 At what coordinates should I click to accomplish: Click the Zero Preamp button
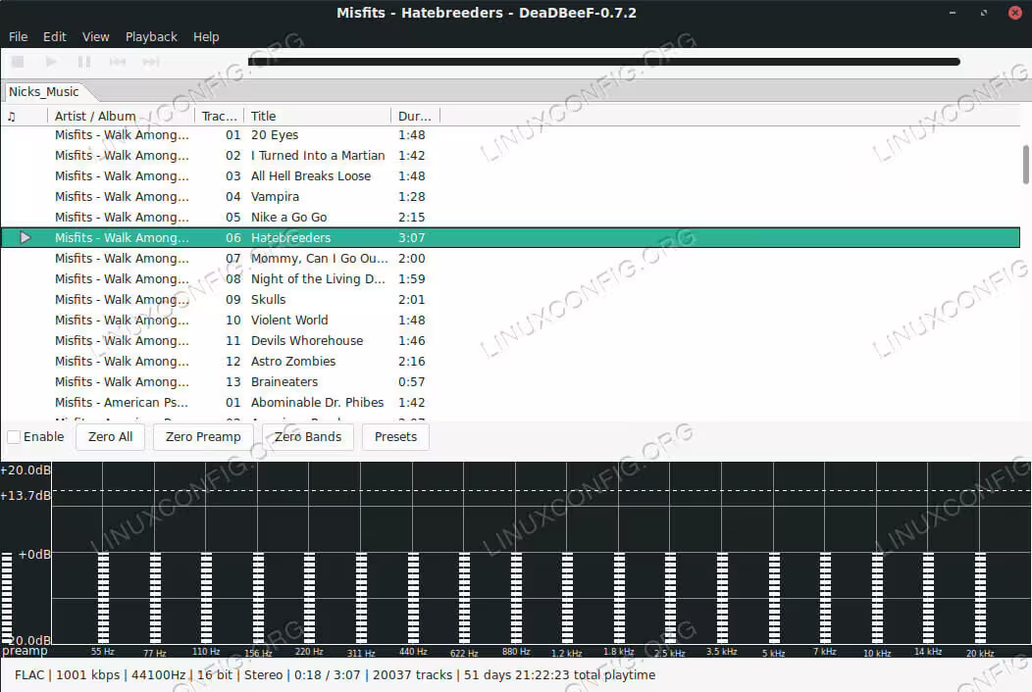pos(203,437)
